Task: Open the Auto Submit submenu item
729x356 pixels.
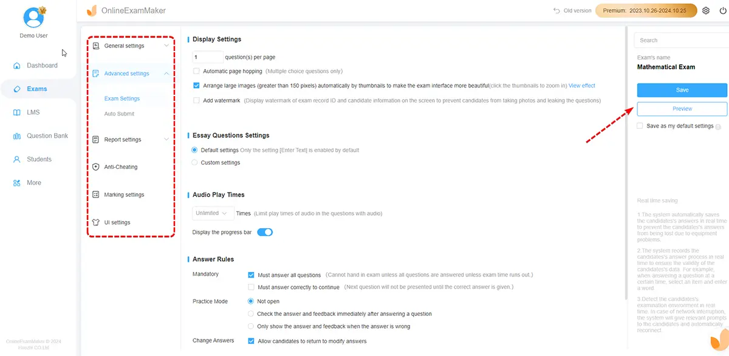Action: coord(119,114)
